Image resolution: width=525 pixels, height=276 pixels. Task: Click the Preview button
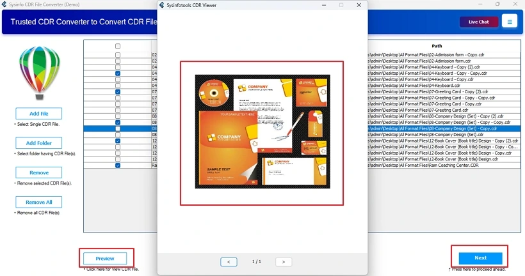105,258
